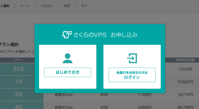Click the 仮想3Core cell

coord(64,95)
